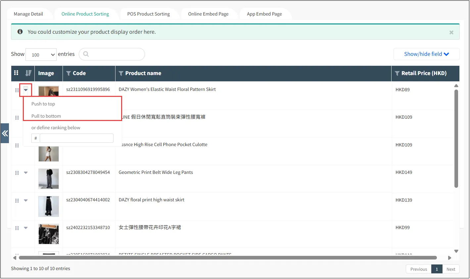Image resolution: width=470 pixels, height=279 pixels.
Task: Open the Manage Detail tab
Action: [28, 14]
